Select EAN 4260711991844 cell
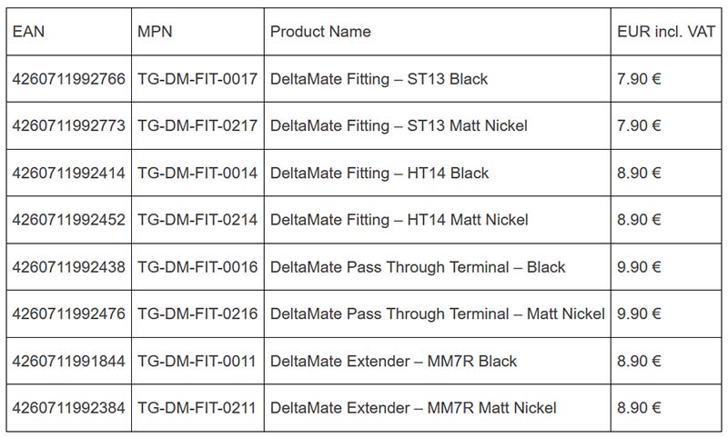This screenshot has width=728, height=438. [68, 361]
